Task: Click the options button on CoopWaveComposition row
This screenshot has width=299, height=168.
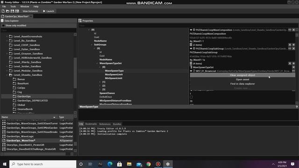Action: coord(290,30)
